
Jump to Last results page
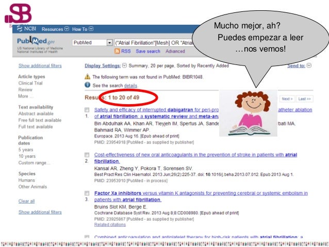pyautogui.click(x=304, y=99)
